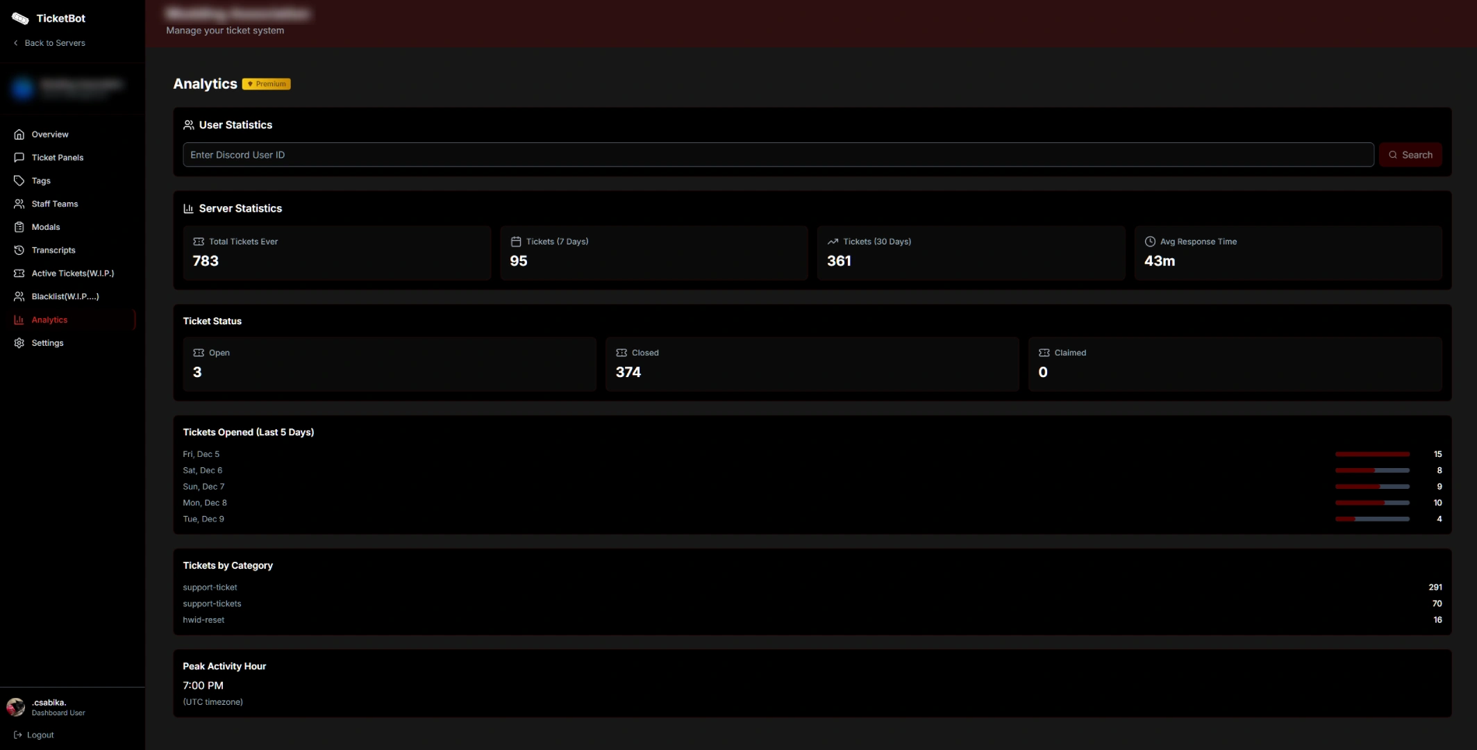Click the Search button for user statistics
This screenshot has height=750, width=1477.
coord(1410,154)
